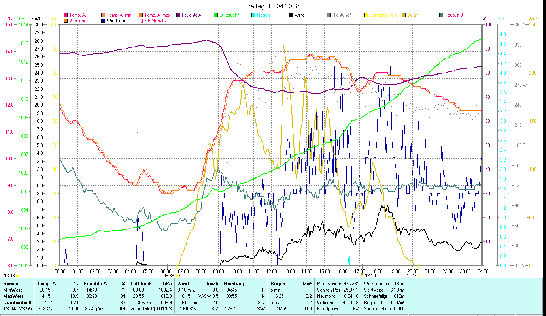The image size is (546, 316).
Task: Select the chart title 'Freitag, 13.04.2018'
Action: pos(272,6)
